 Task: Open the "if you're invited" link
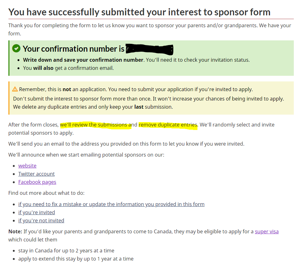point(37,212)
